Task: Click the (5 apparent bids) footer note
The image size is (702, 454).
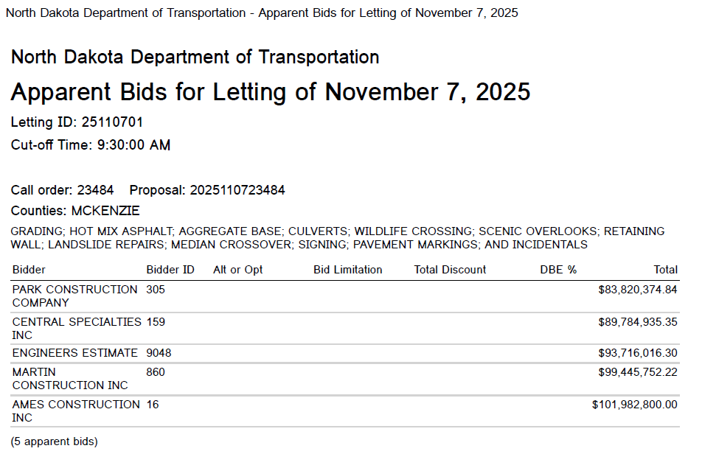Action: (54, 441)
